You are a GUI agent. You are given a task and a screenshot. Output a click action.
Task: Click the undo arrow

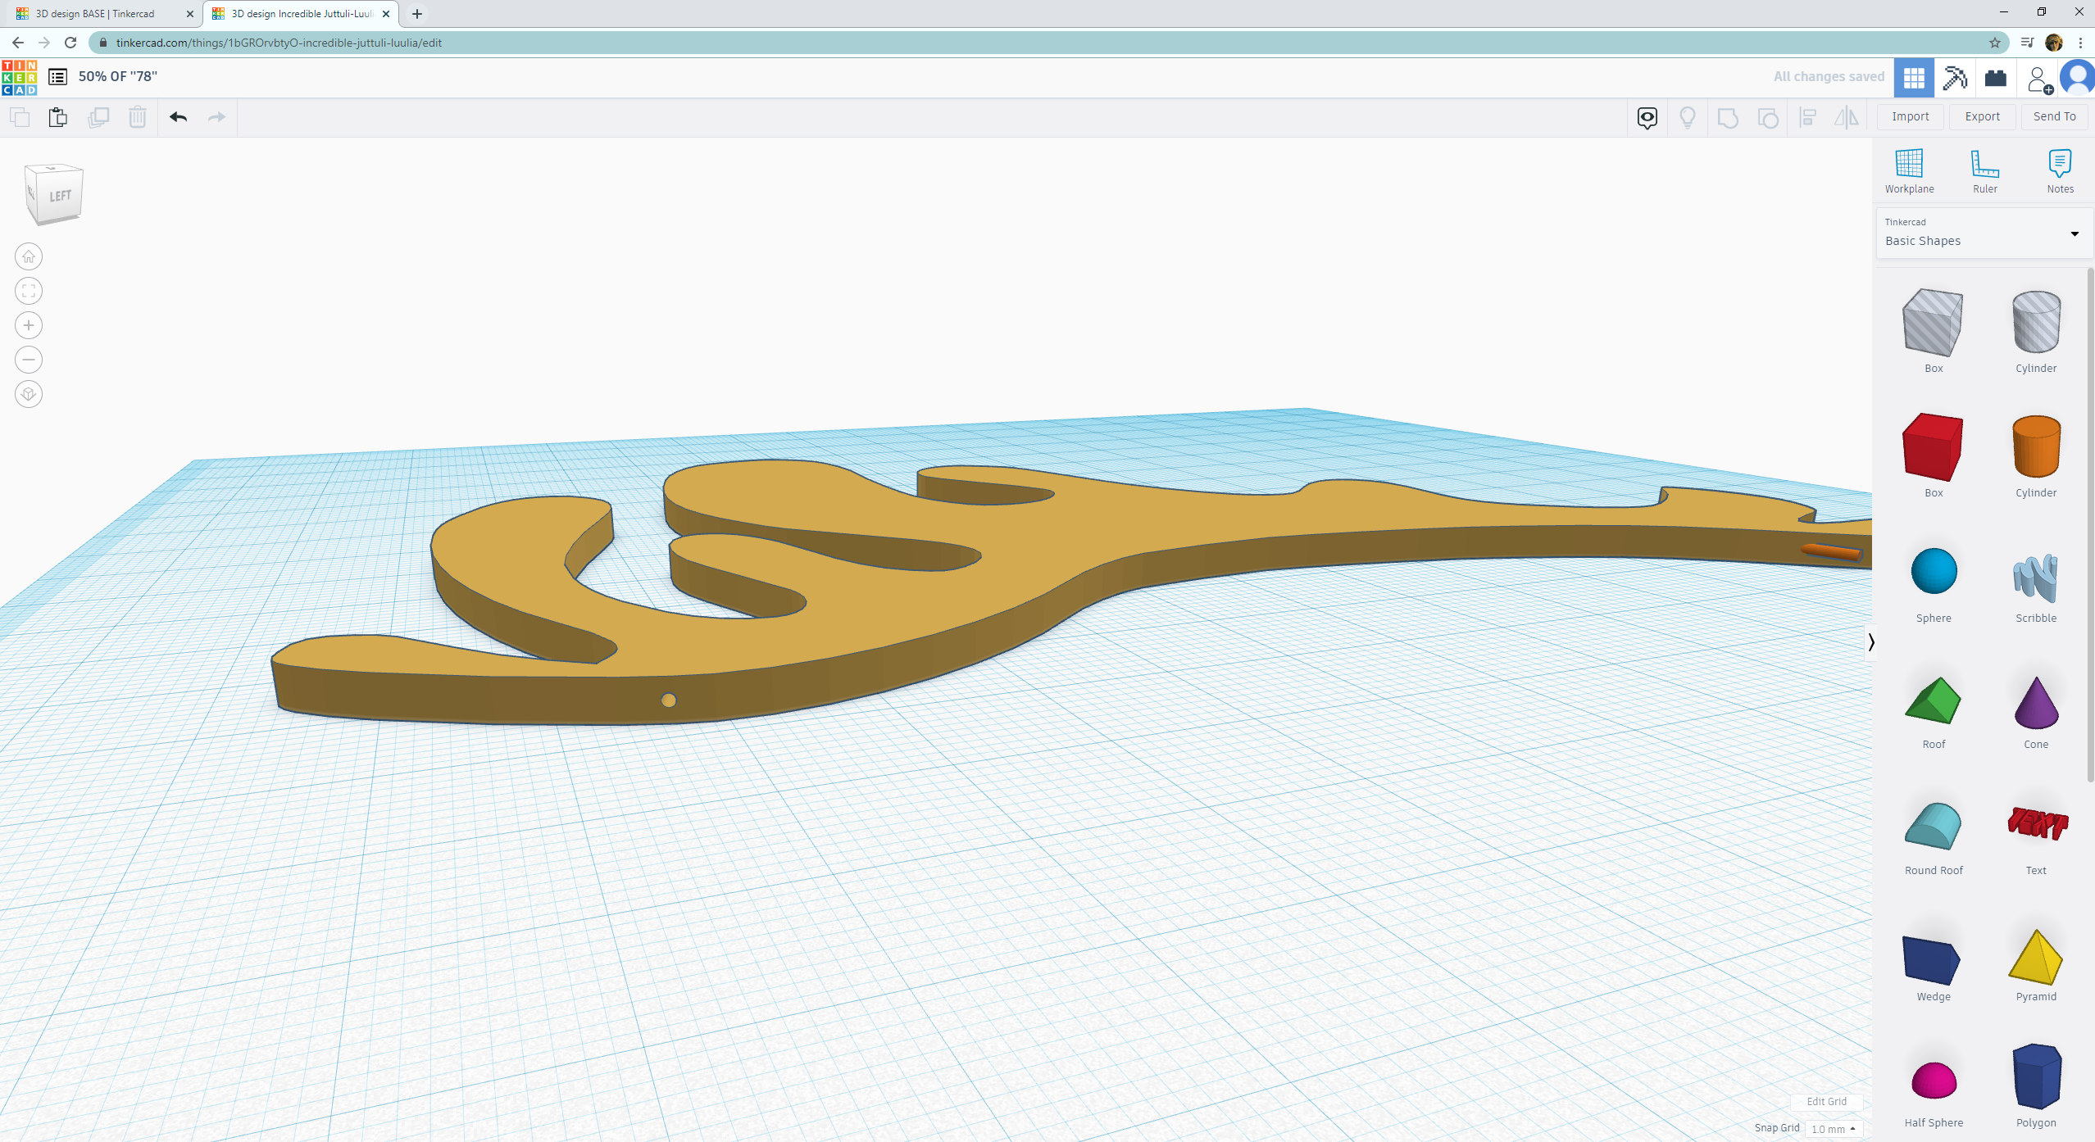tap(178, 117)
